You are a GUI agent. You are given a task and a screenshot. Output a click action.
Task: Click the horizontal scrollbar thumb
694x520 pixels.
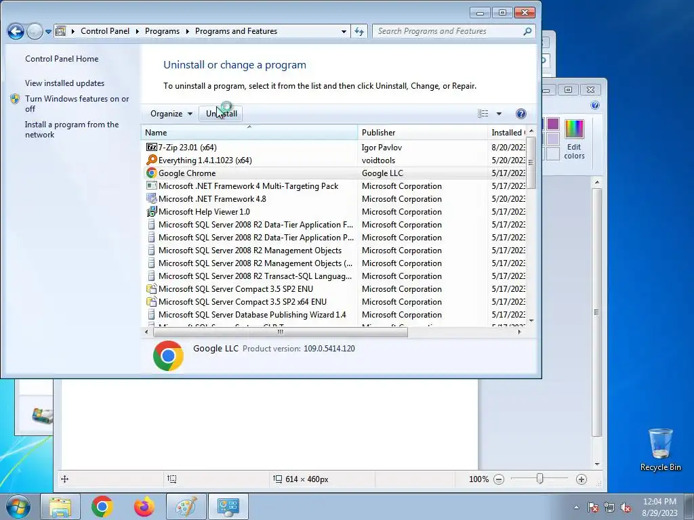coord(280,332)
